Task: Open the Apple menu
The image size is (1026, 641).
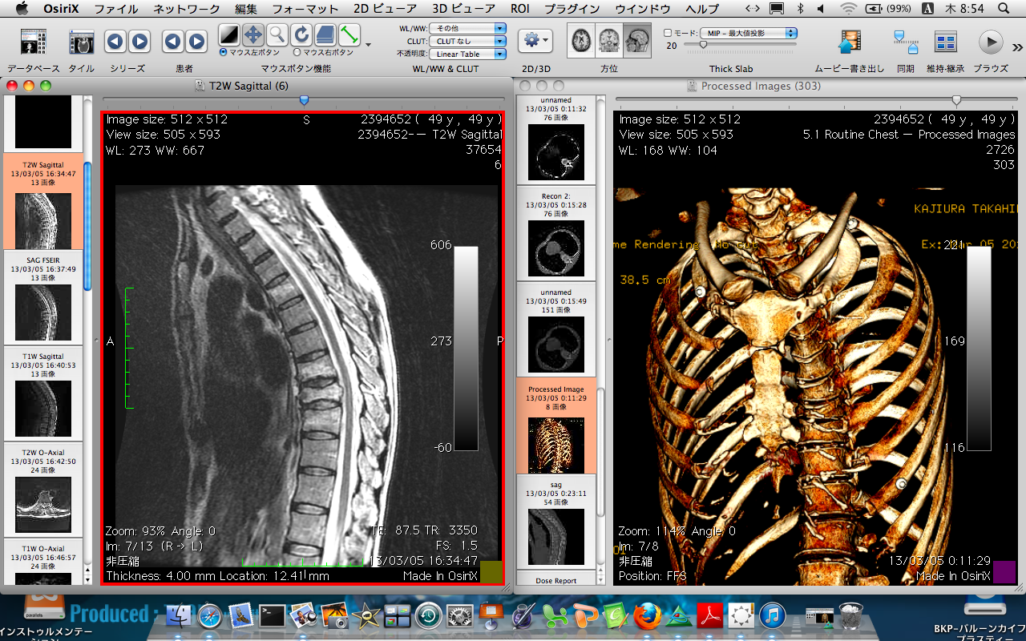Action: click(21, 9)
